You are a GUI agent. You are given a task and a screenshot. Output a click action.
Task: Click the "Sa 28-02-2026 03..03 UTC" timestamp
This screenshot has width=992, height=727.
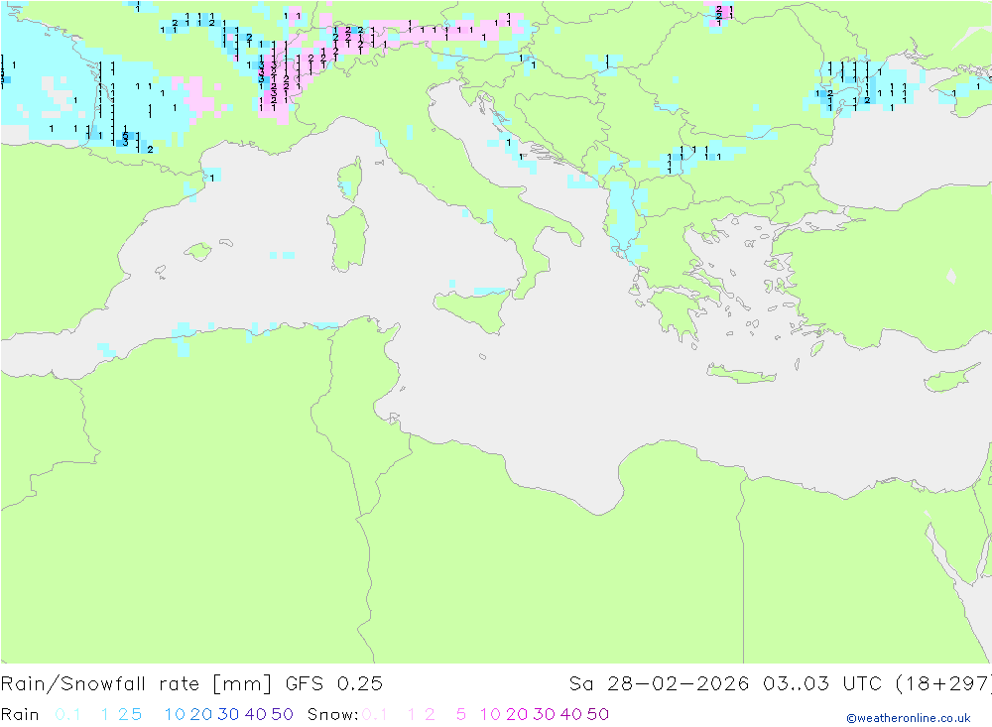[x=725, y=684]
